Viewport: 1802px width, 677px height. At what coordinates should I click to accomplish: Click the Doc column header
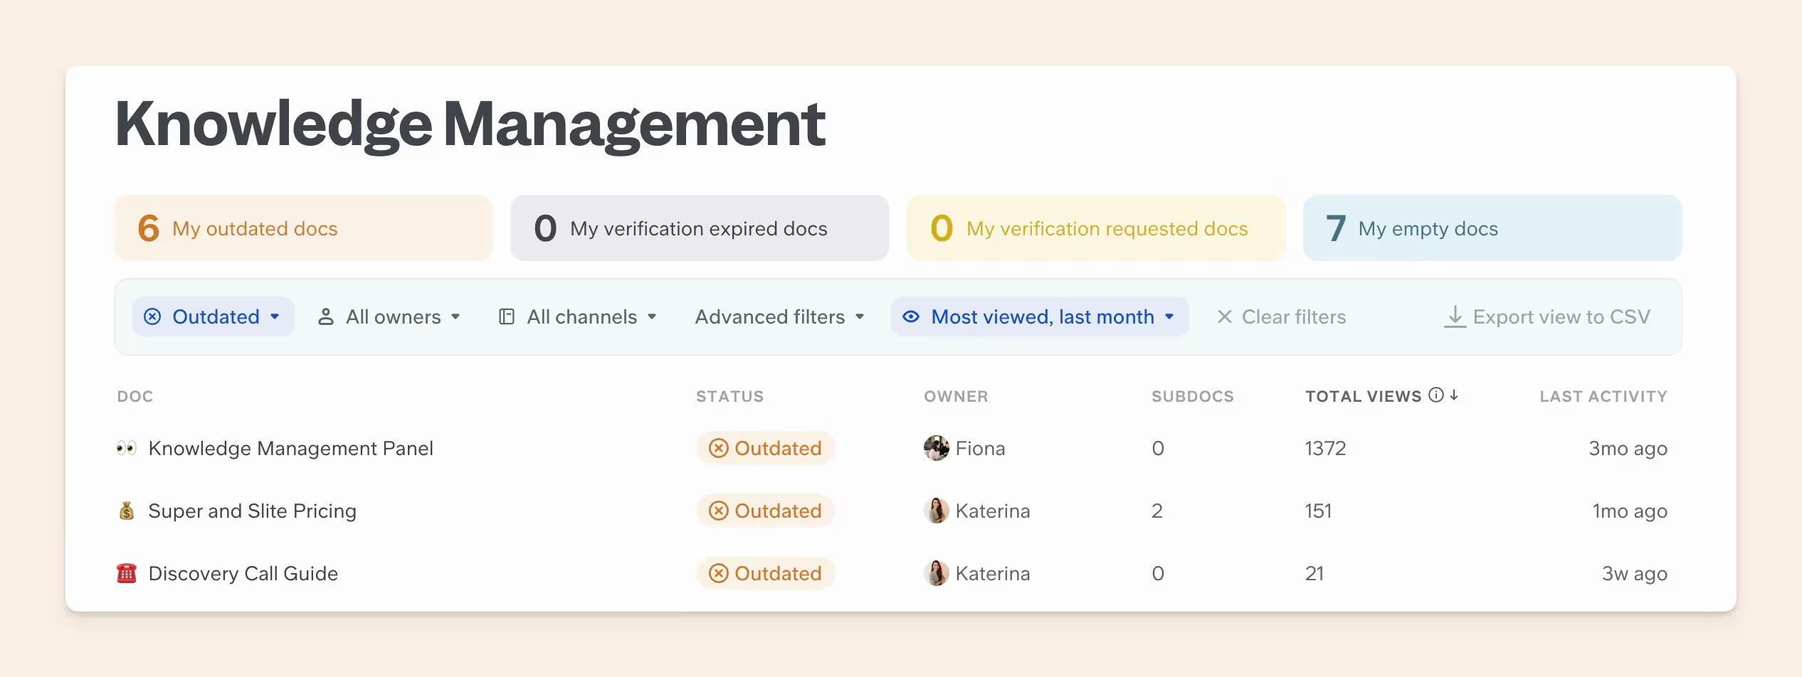(x=135, y=396)
